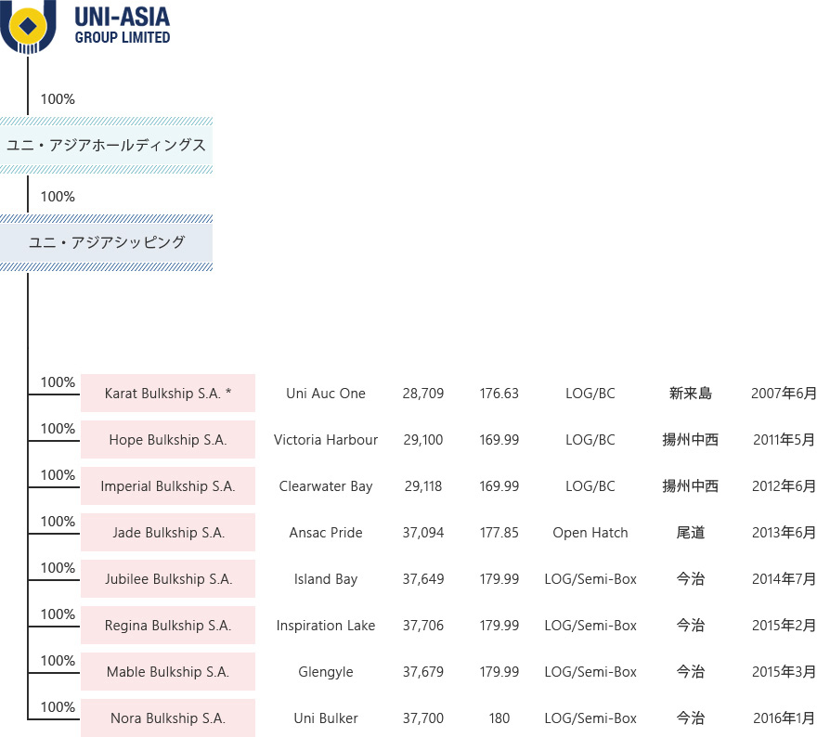The image size is (817, 737).
Task: Click delivery date 2015年2月
Action: coord(784,625)
